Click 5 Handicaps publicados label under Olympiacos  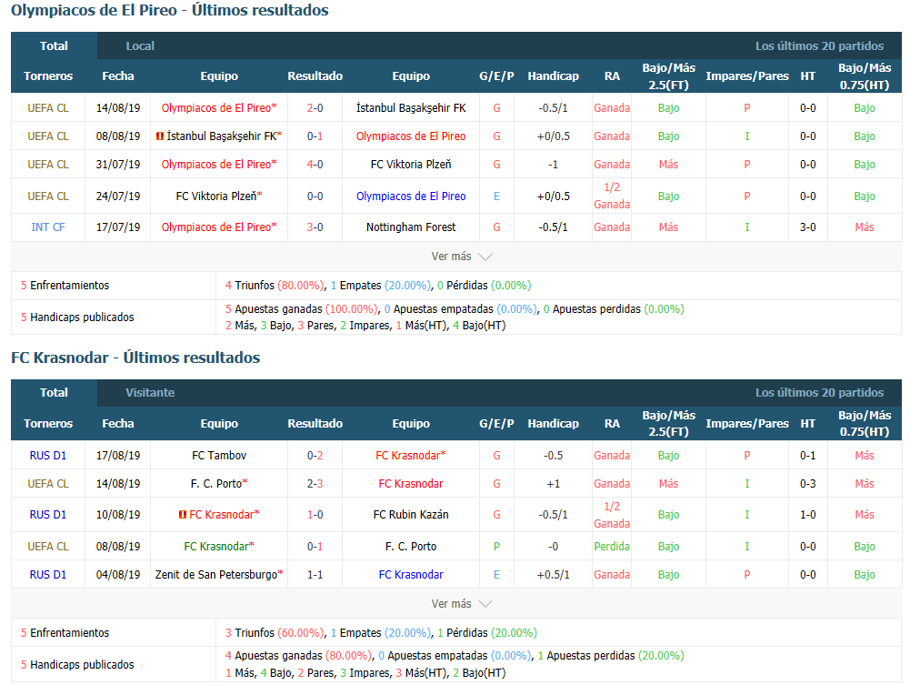[77, 317]
